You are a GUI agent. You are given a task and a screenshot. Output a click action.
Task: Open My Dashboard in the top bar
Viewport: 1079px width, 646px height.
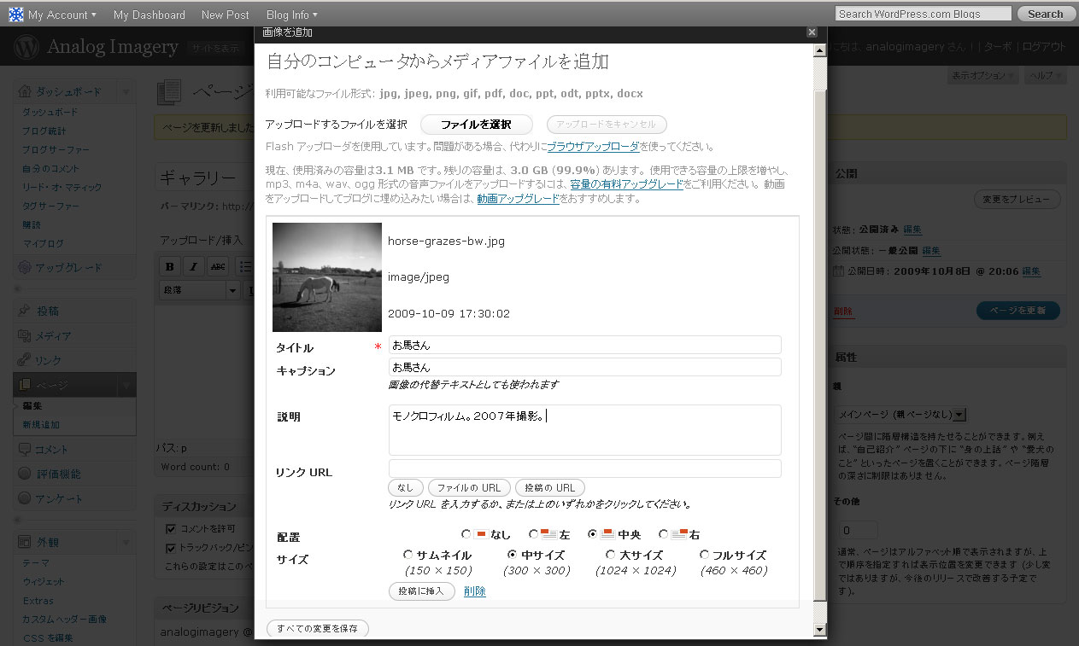coord(150,15)
